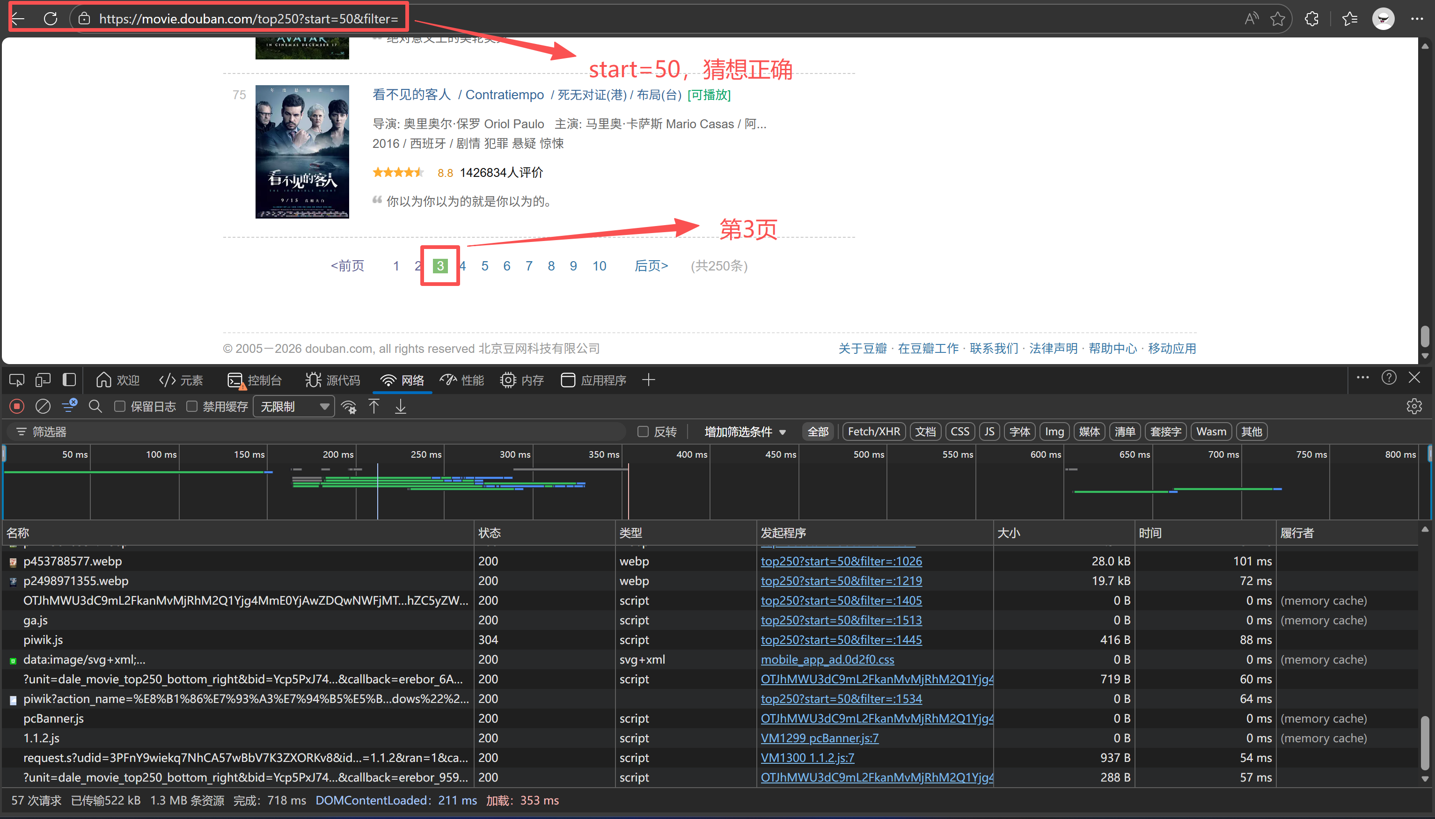
Task: Switch to the 欢迎 DevTools tab
Action: (x=117, y=380)
